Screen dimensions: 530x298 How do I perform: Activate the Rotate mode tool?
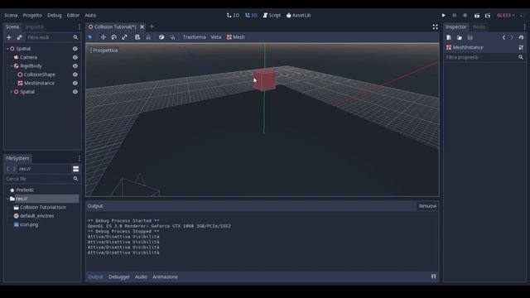[114, 37]
